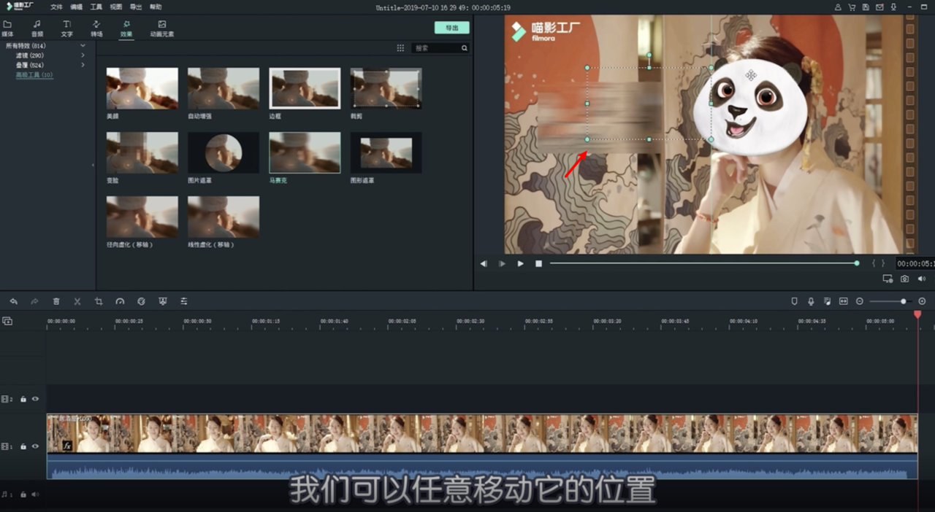
Task: Switch to the 转场 tab
Action: click(96, 28)
